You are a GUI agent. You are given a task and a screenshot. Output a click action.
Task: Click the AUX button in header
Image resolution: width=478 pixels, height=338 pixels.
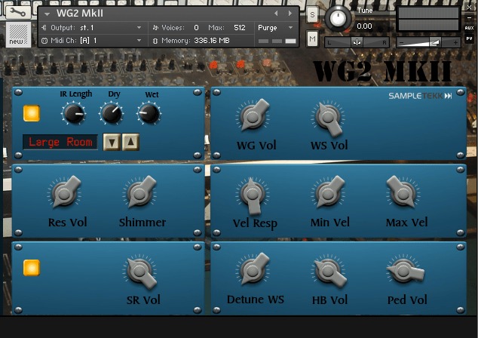tap(469, 27)
